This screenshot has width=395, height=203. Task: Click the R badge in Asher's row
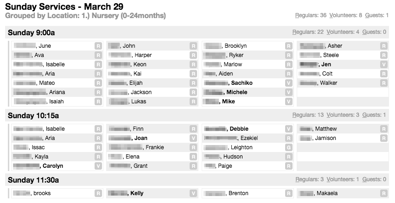pos(383,46)
